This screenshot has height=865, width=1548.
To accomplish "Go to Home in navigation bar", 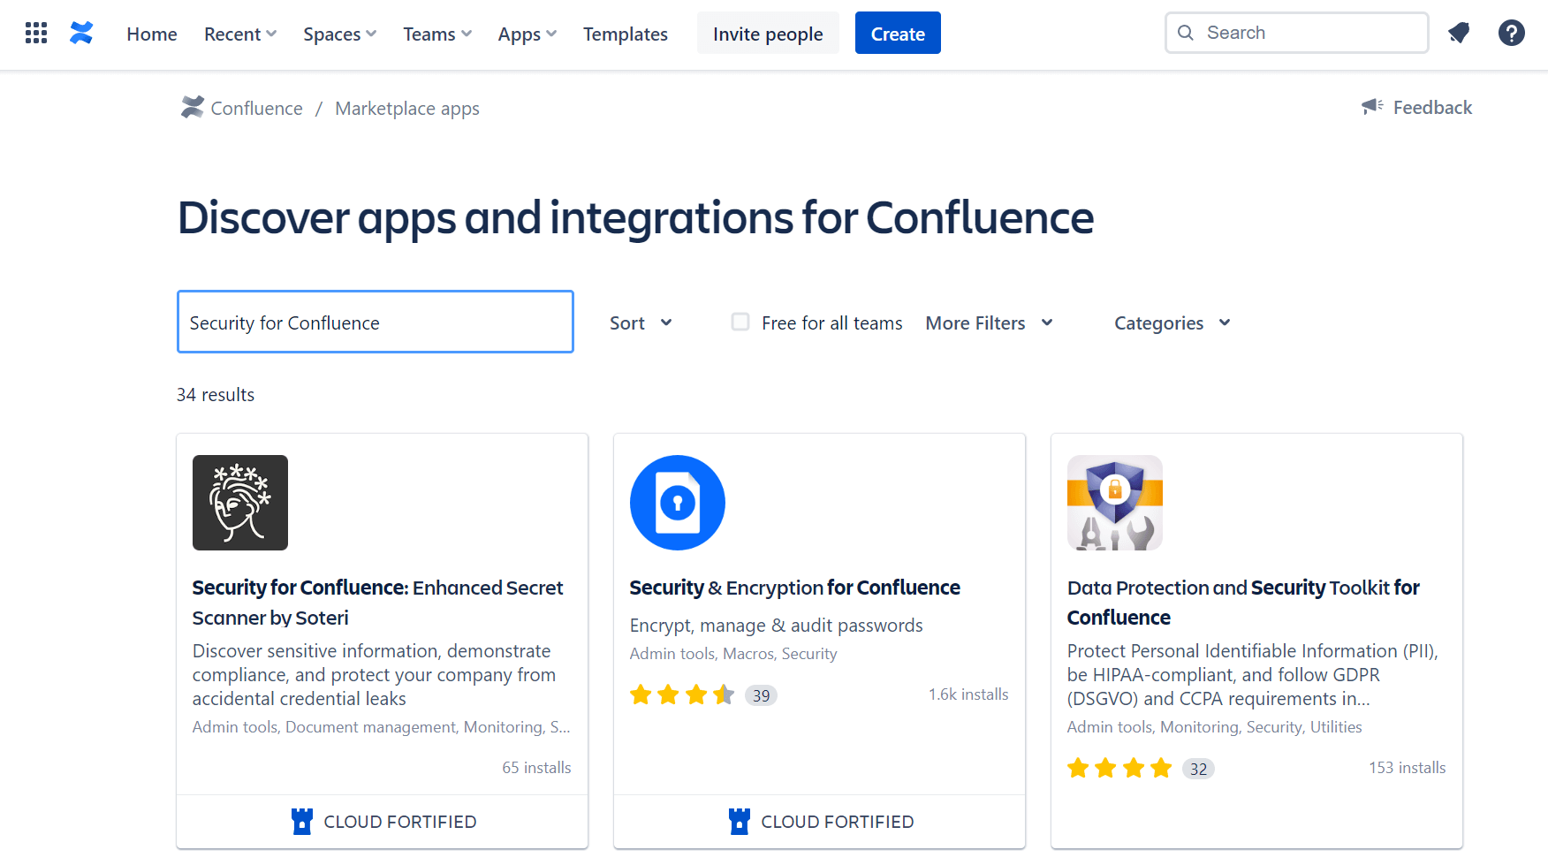I will pos(152,34).
